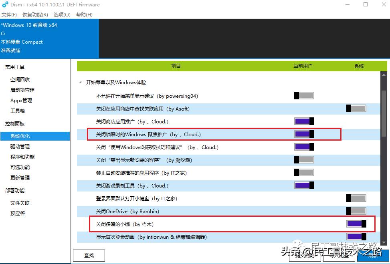Click the vertical scrollbar thumb
390x264 pixels.
point(384,113)
